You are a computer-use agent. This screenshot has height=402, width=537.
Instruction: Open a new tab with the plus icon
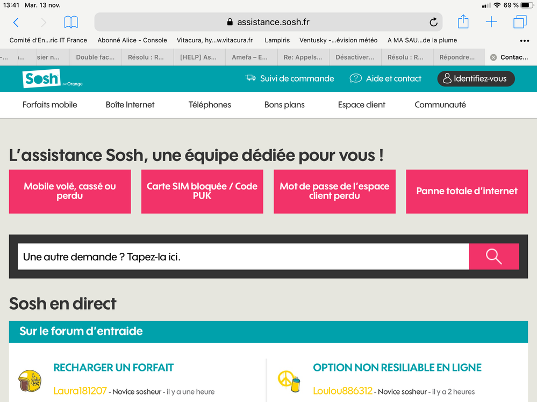click(x=492, y=22)
